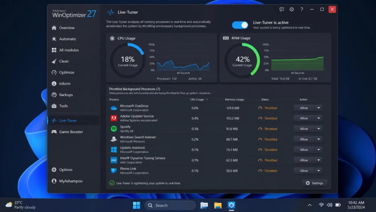
Task: Open the volume speaker tray icon
Action: click(329, 205)
